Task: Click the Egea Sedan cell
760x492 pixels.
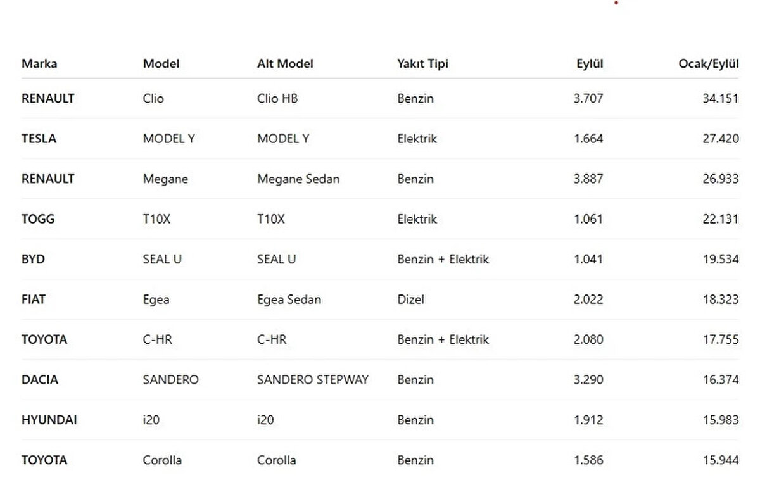Action: click(x=289, y=300)
